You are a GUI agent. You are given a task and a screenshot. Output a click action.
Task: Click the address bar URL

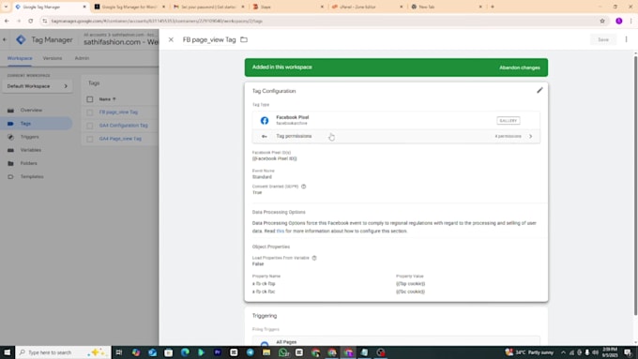(x=157, y=21)
